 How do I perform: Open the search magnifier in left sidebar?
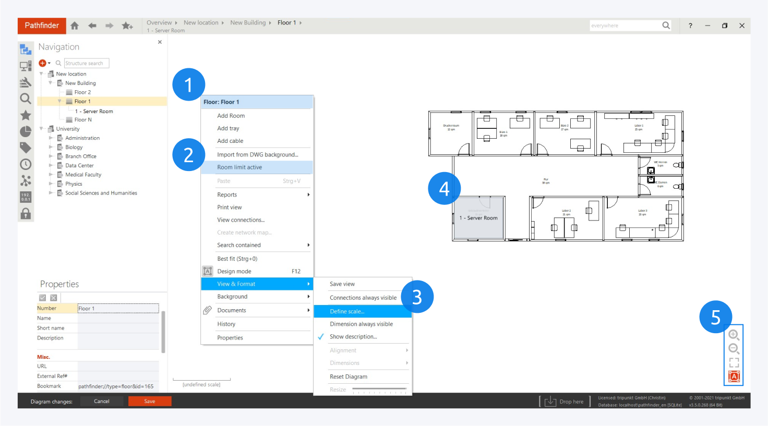click(x=26, y=99)
